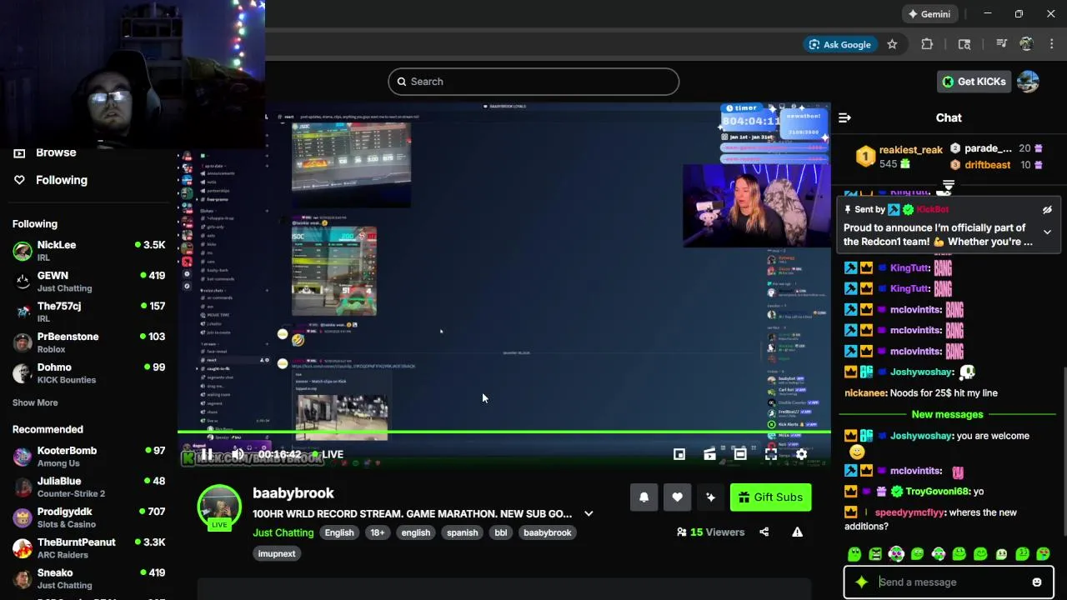Hide the pinned KickBot message
This screenshot has width=1067, height=600.
point(1047,210)
